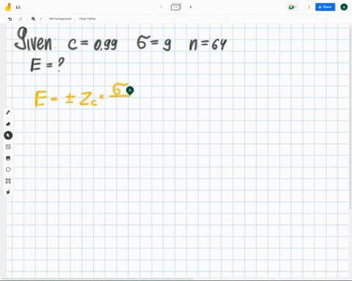Image resolution: width=352 pixels, height=281 pixels.
Task: Open the account avatar menu
Action: (x=344, y=7)
